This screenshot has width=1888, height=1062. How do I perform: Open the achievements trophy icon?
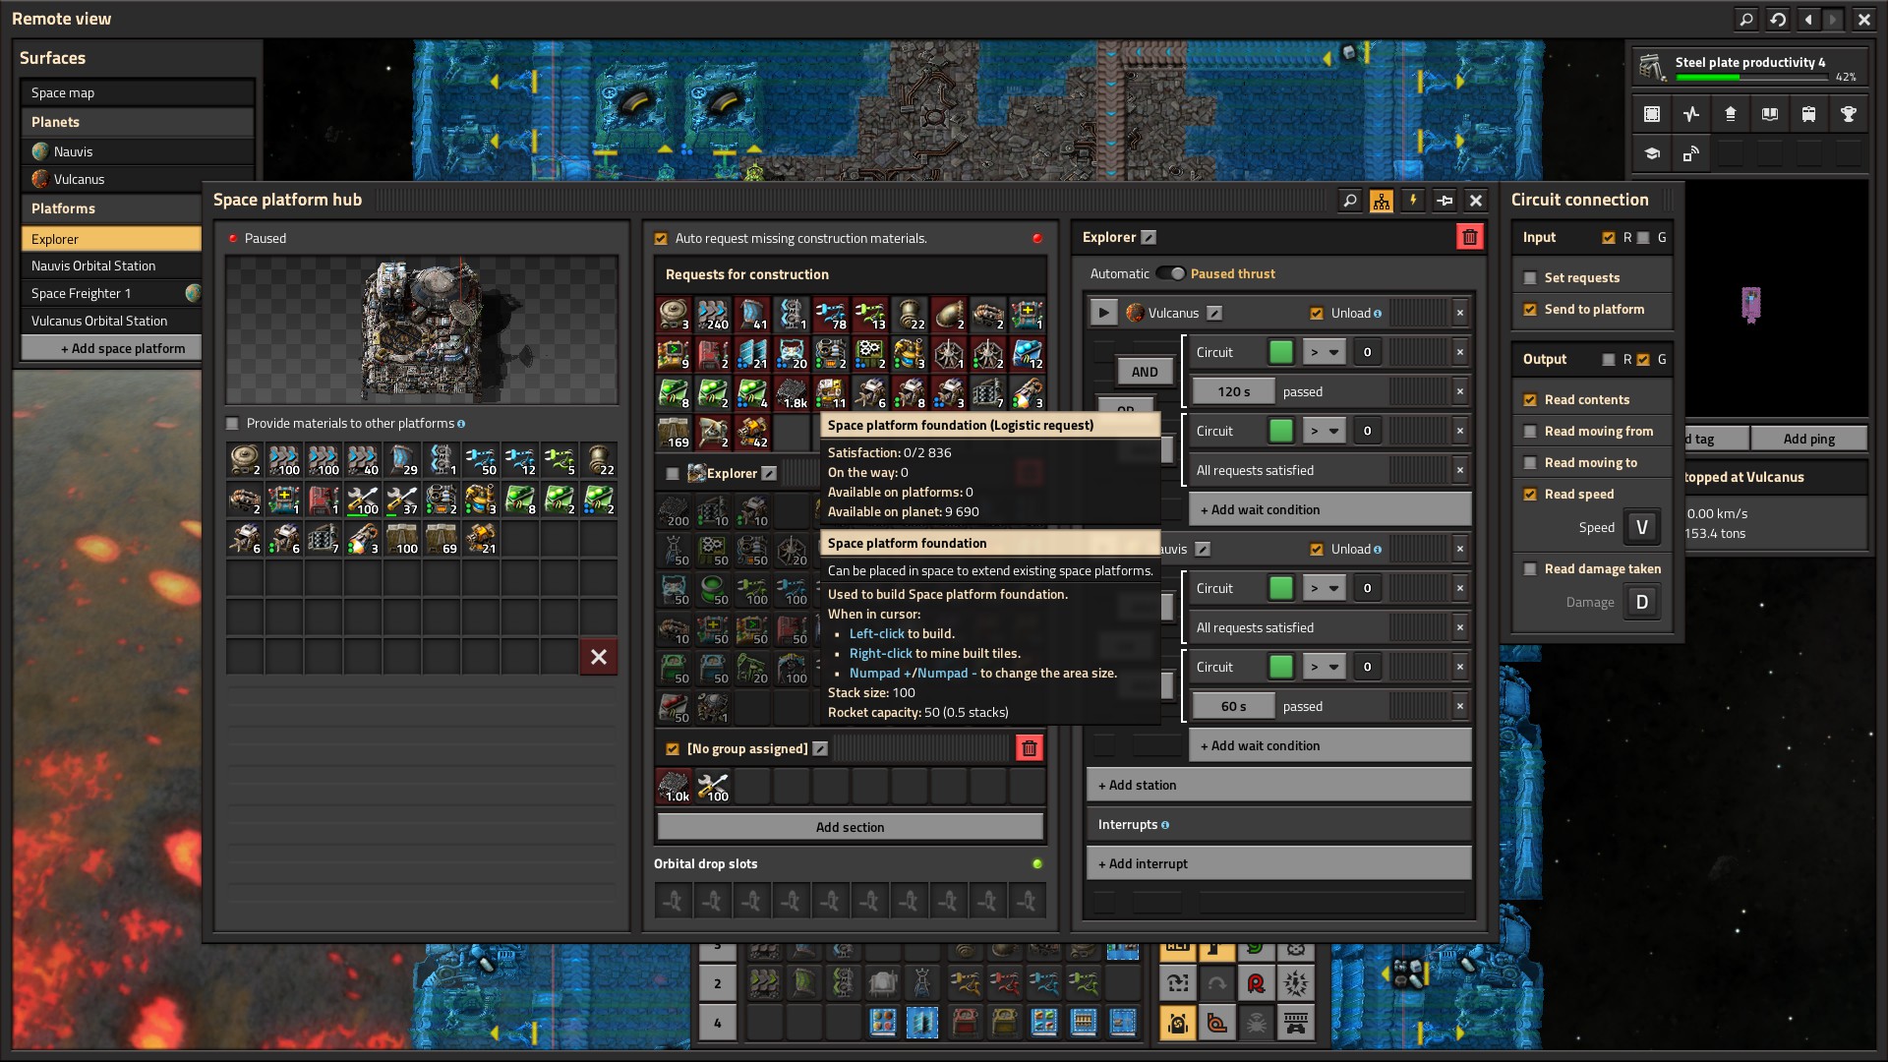[x=1849, y=114]
